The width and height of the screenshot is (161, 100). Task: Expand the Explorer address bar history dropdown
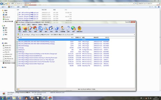click(134, 3)
